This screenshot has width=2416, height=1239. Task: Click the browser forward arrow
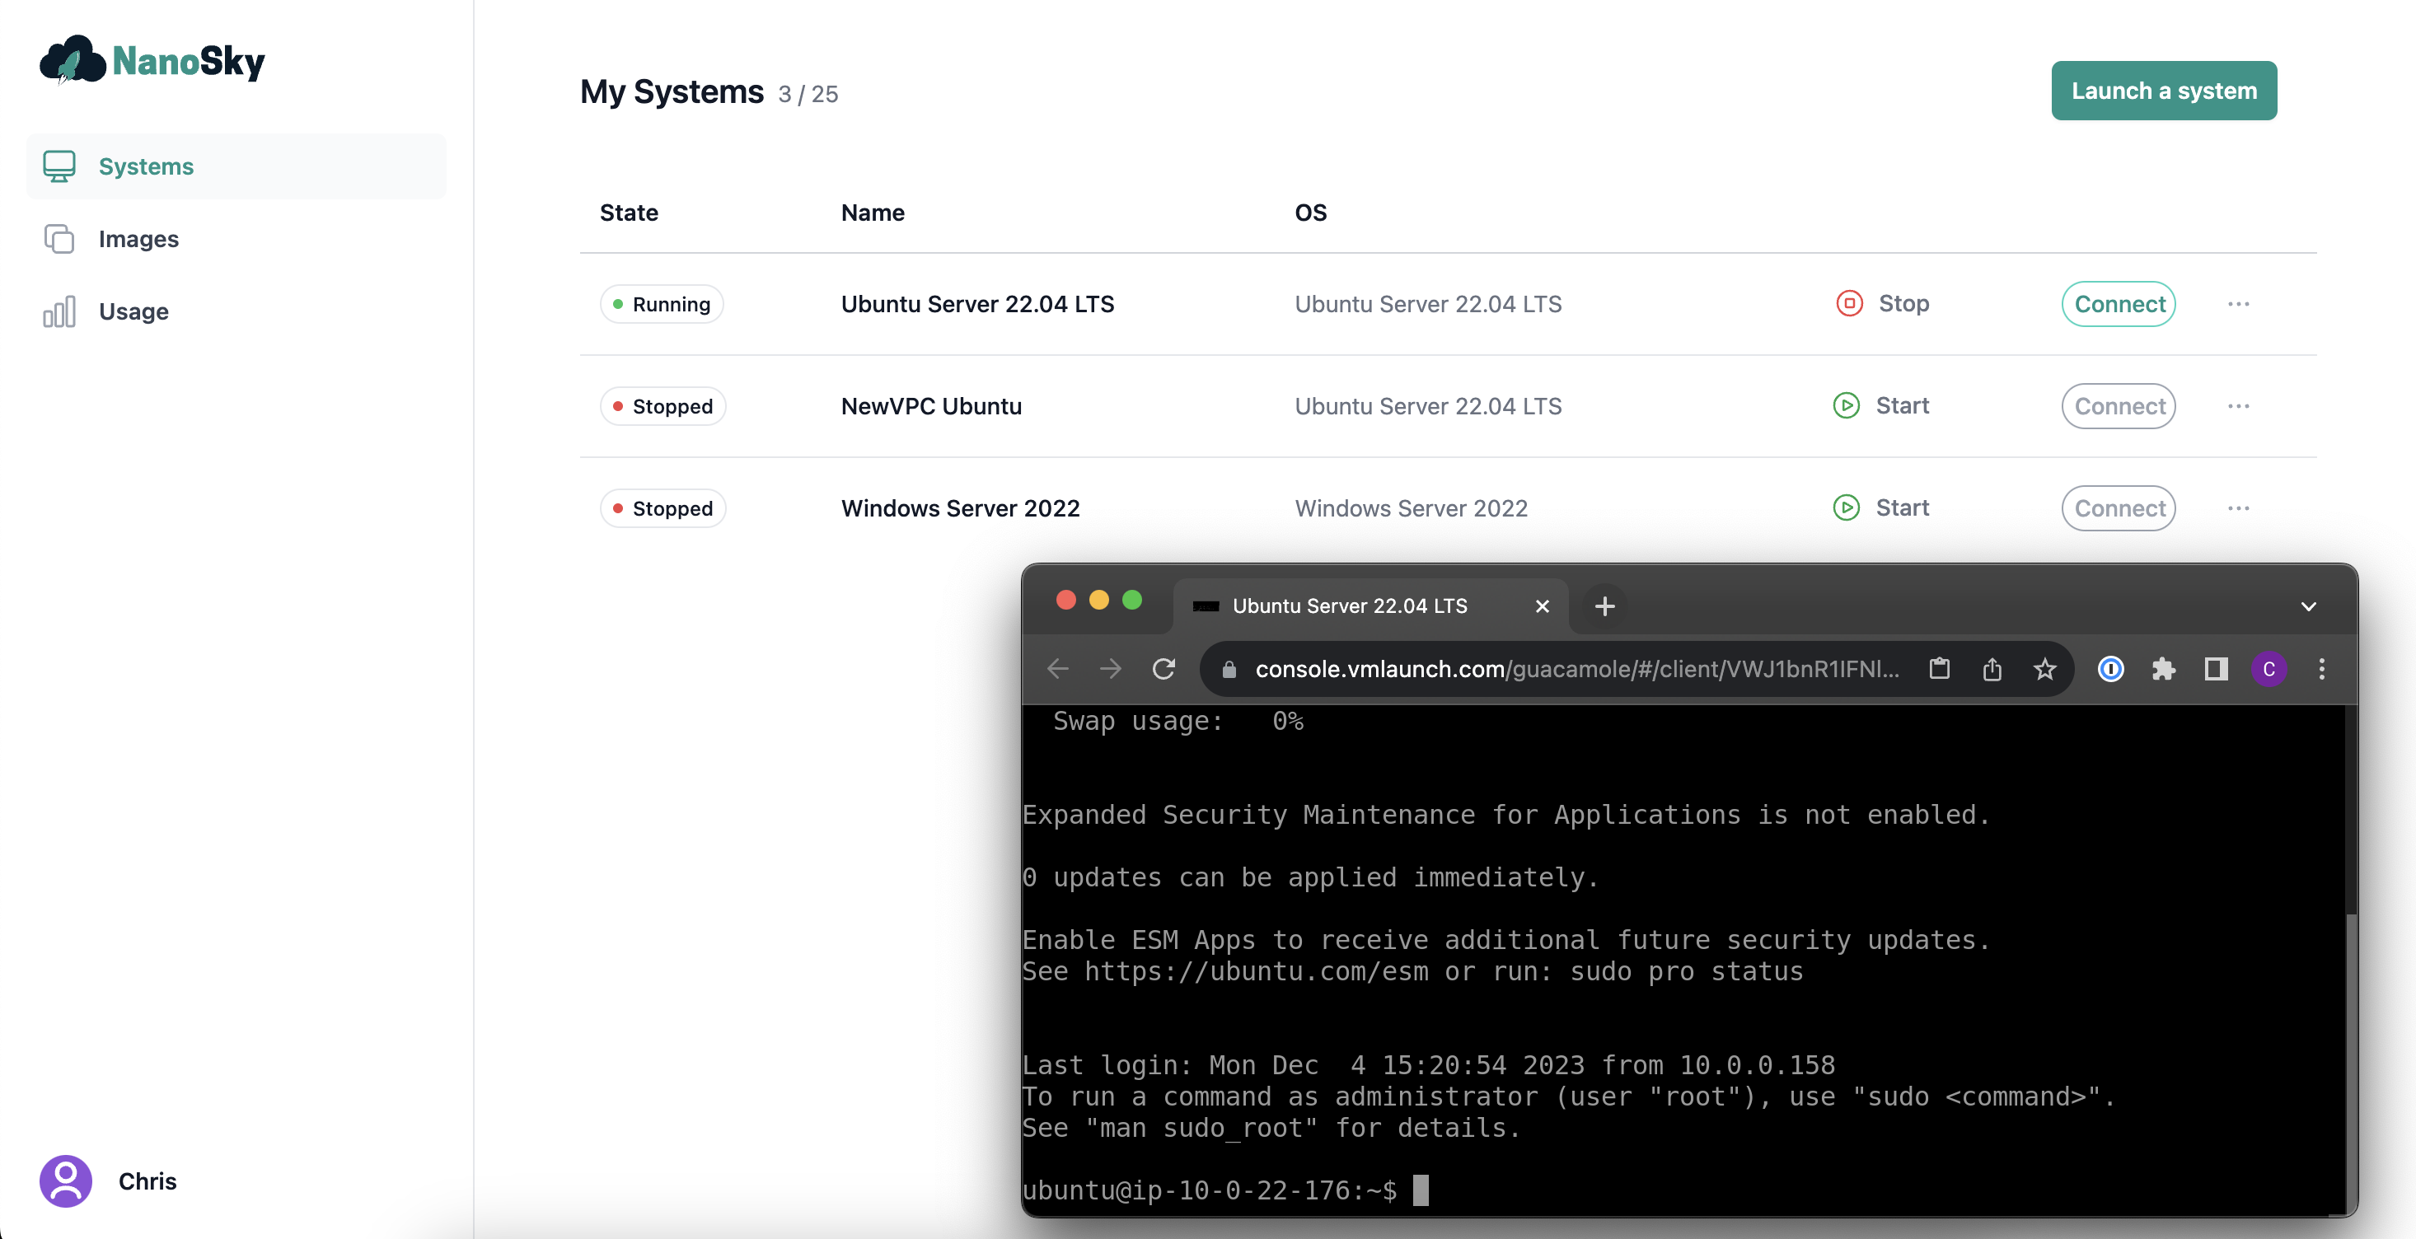coord(1111,669)
